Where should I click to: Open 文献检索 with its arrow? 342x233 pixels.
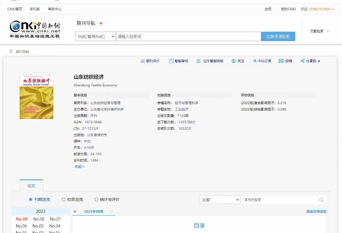[319, 31]
